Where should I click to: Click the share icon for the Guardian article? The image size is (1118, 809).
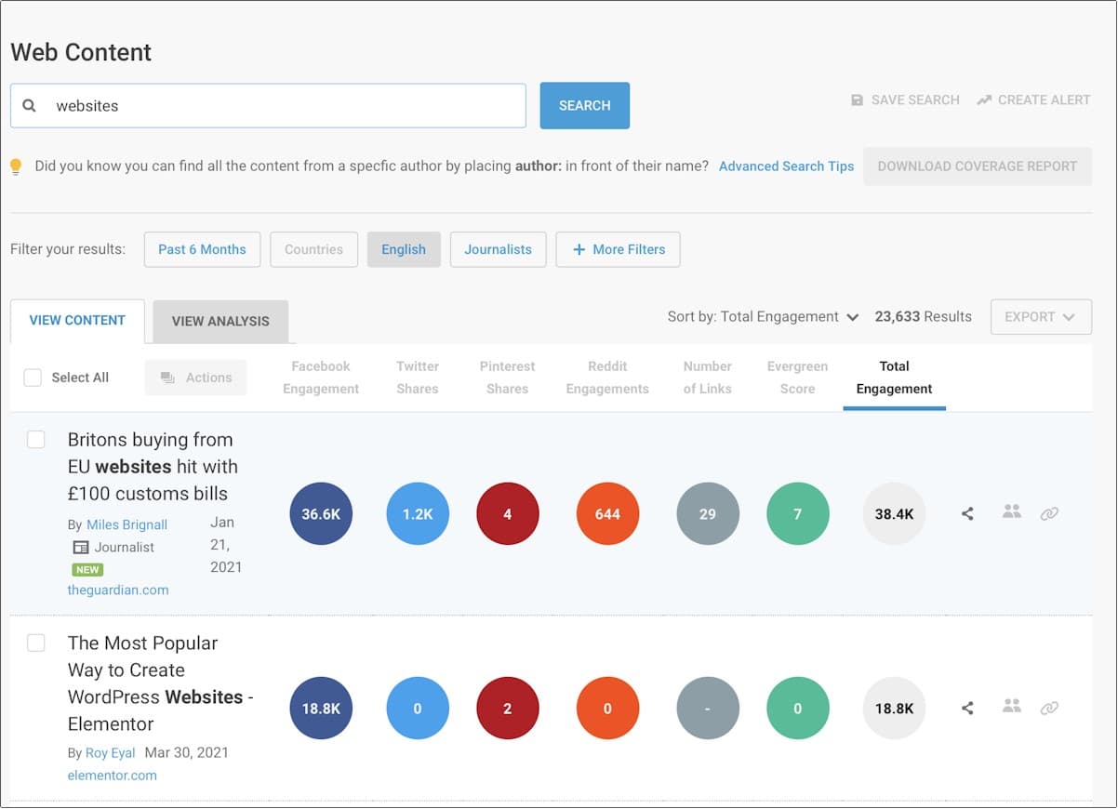[967, 513]
